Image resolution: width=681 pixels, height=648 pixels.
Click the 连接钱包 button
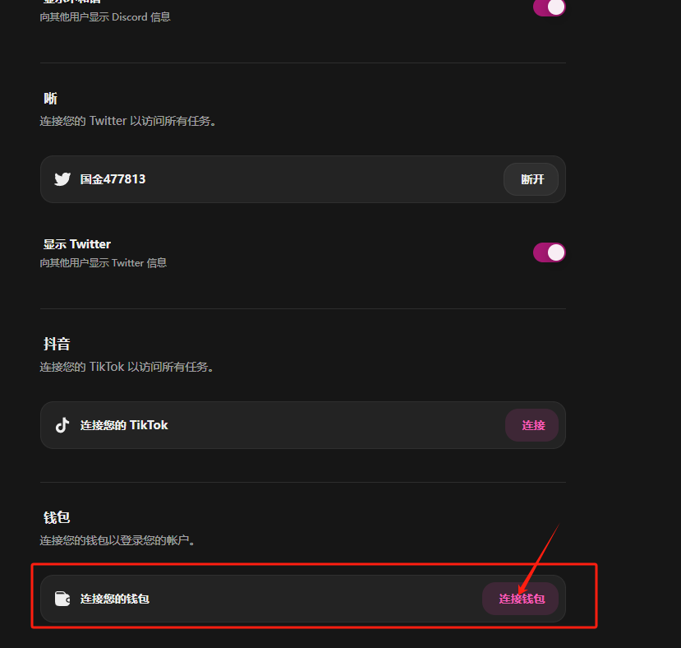point(520,599)
